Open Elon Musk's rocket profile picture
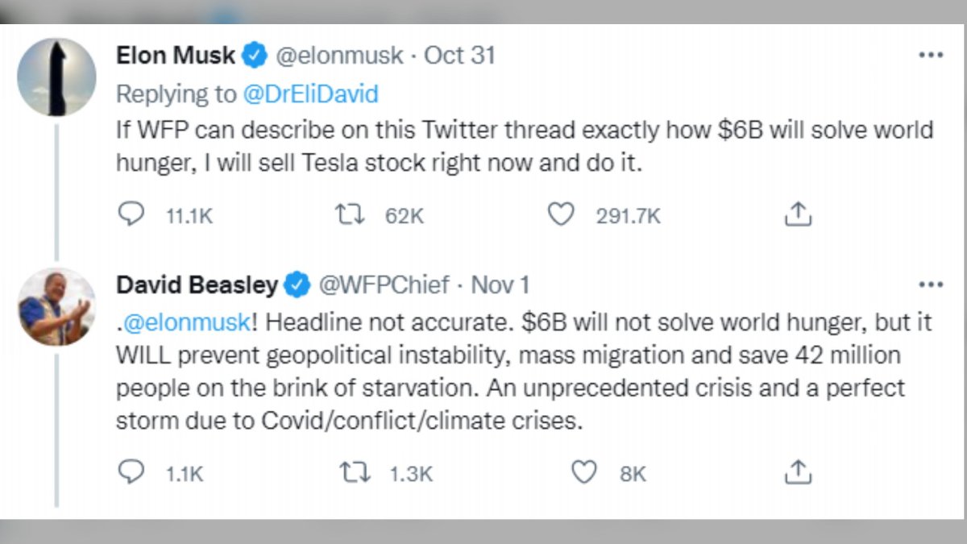The width and height of the screenshot is (967, 544). click(56, 78)
